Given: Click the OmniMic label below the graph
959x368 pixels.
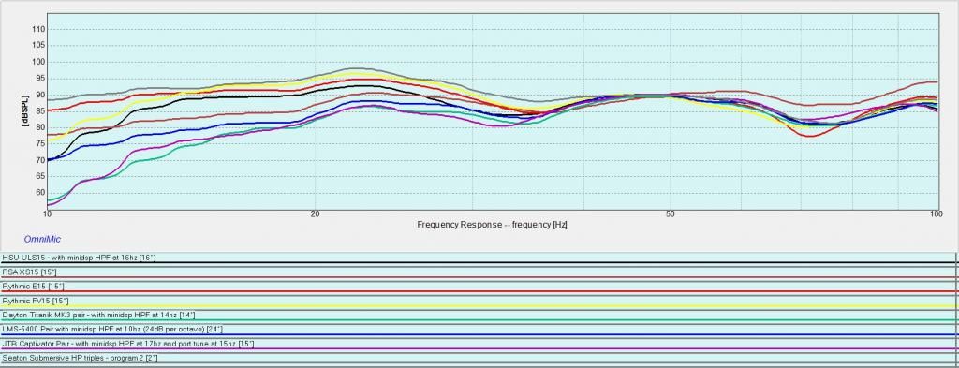Looking at the screenshot, I should [42, 239].
